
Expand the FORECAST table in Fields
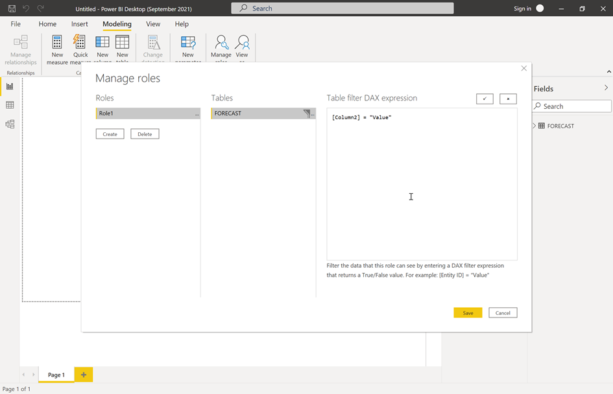coord(533,125)
